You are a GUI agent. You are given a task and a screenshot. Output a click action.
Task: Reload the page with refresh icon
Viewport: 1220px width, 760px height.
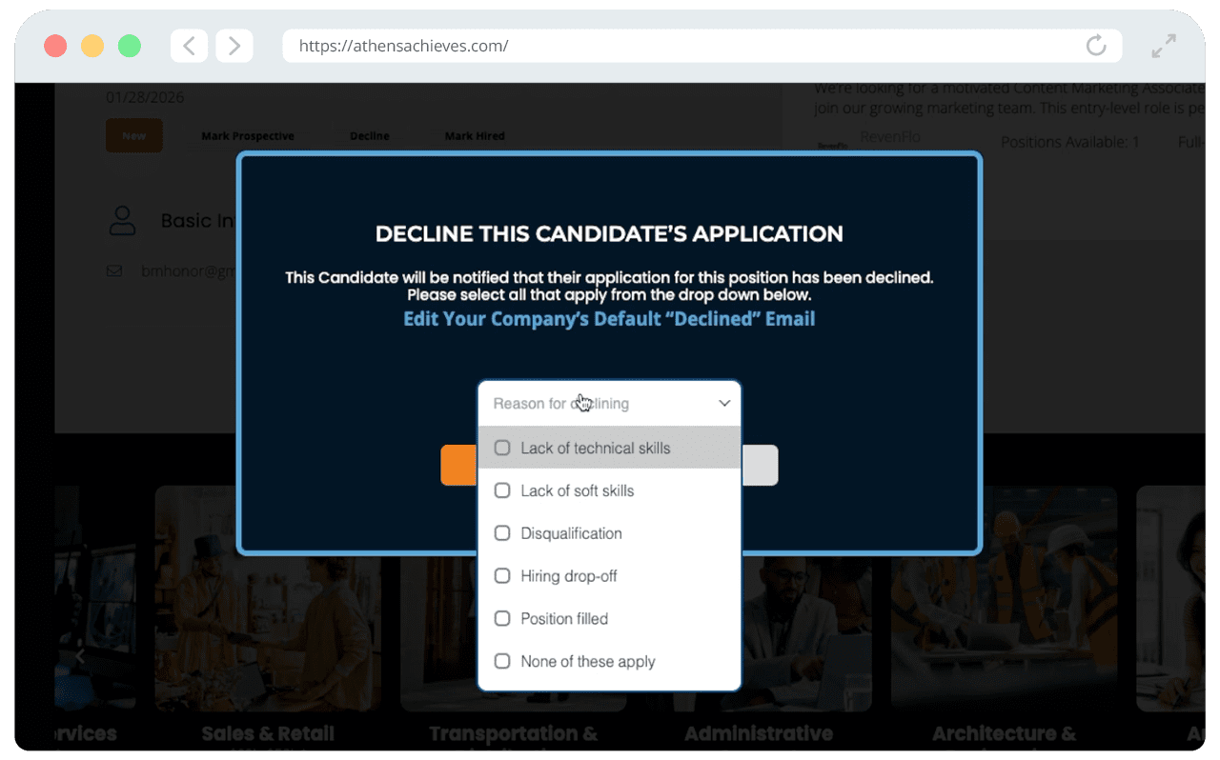(x=1096, y=46)
